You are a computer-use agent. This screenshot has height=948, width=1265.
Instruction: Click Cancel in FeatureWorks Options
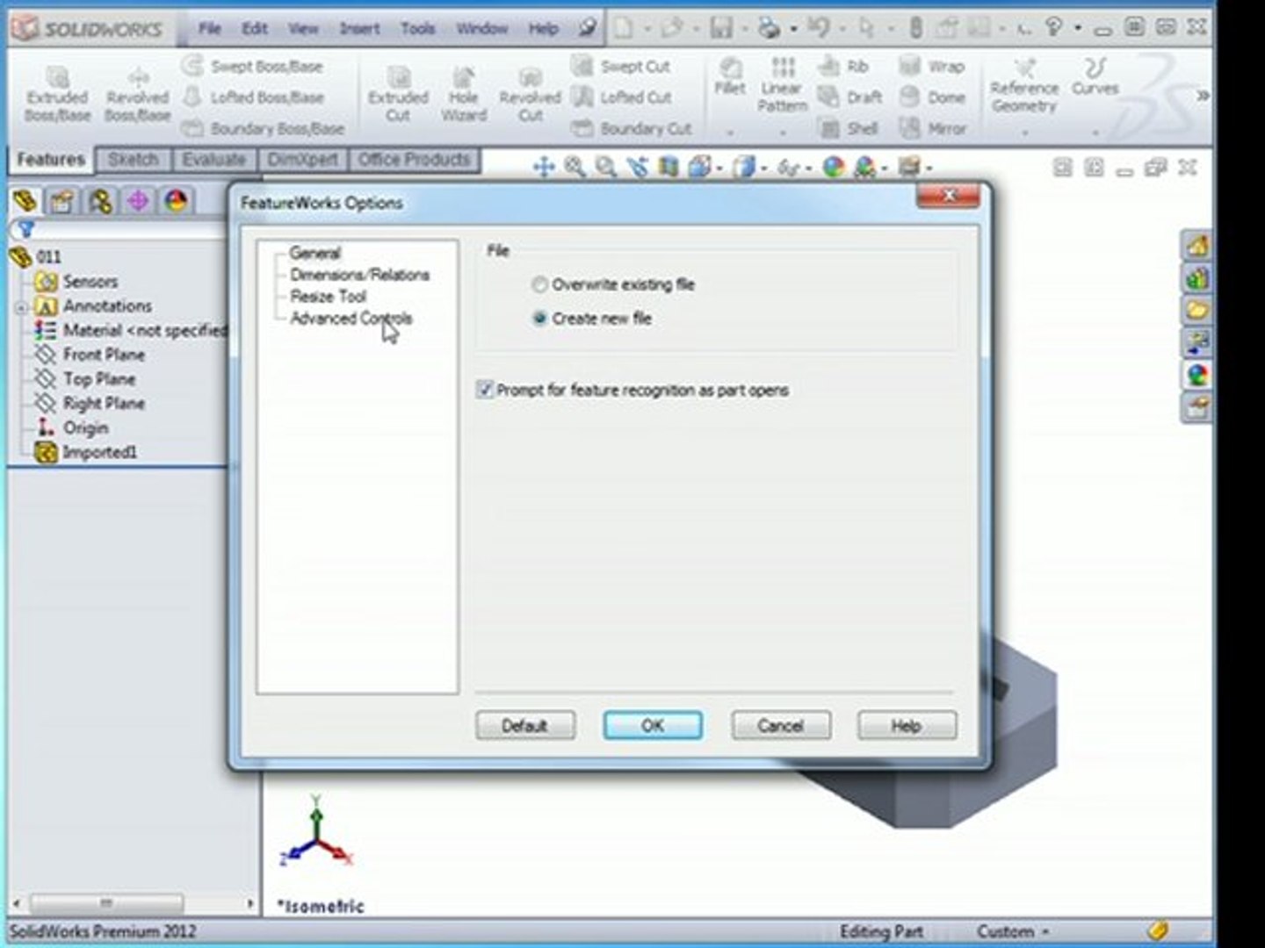pos(781,726)
